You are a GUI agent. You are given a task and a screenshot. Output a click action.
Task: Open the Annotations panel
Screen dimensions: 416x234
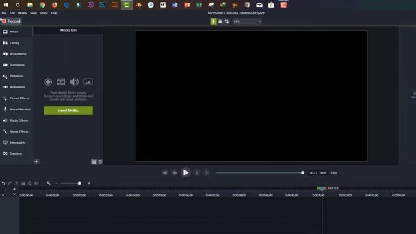click(x=16, y=54)
